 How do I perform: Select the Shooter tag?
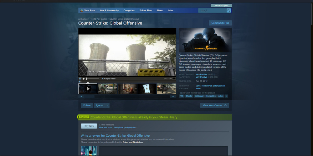click(x=189, y=96)
